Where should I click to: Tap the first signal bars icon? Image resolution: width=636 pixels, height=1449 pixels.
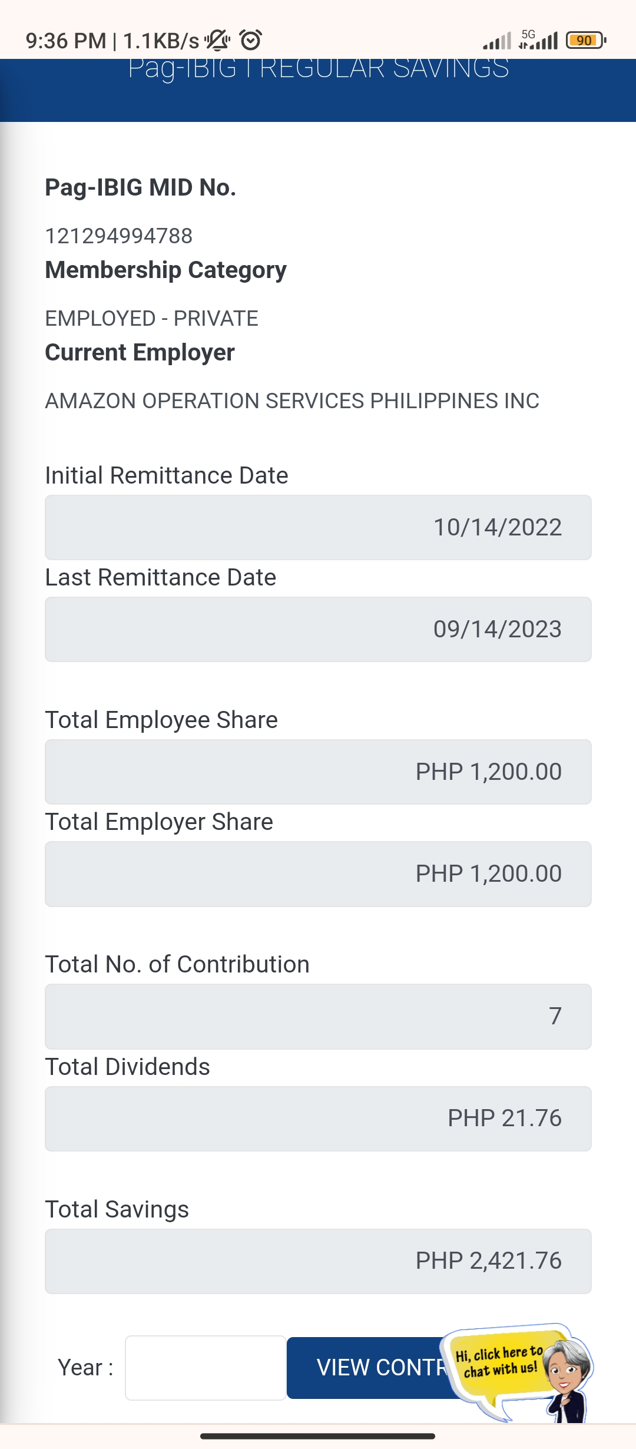point(497,42)
